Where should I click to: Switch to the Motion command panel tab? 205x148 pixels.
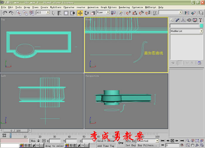coord(189,20)
